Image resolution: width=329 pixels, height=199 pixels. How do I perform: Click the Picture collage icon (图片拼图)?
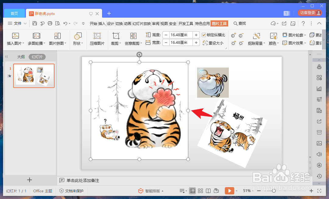pos(58,36)
